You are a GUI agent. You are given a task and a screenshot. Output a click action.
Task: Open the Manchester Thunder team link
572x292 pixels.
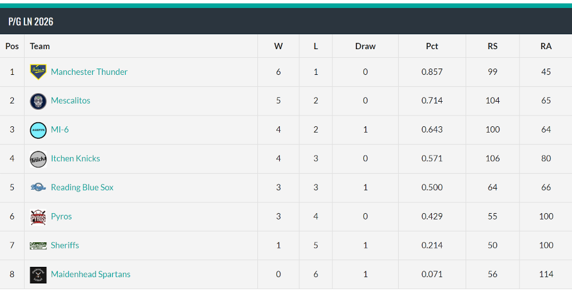(x=89, y=72)
